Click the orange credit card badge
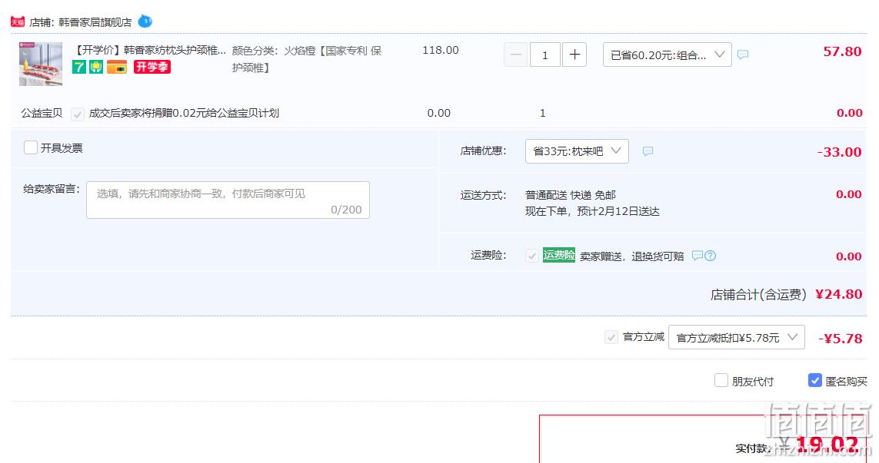The image size is (879, 463). [x=117, y=67]
